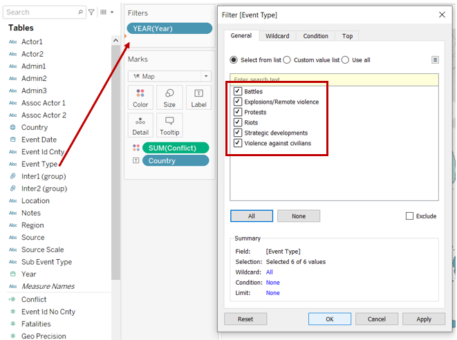The image size is (457, 340).
Task: Click the Tooltip marks card button
Action: click(x=169, y=125)
